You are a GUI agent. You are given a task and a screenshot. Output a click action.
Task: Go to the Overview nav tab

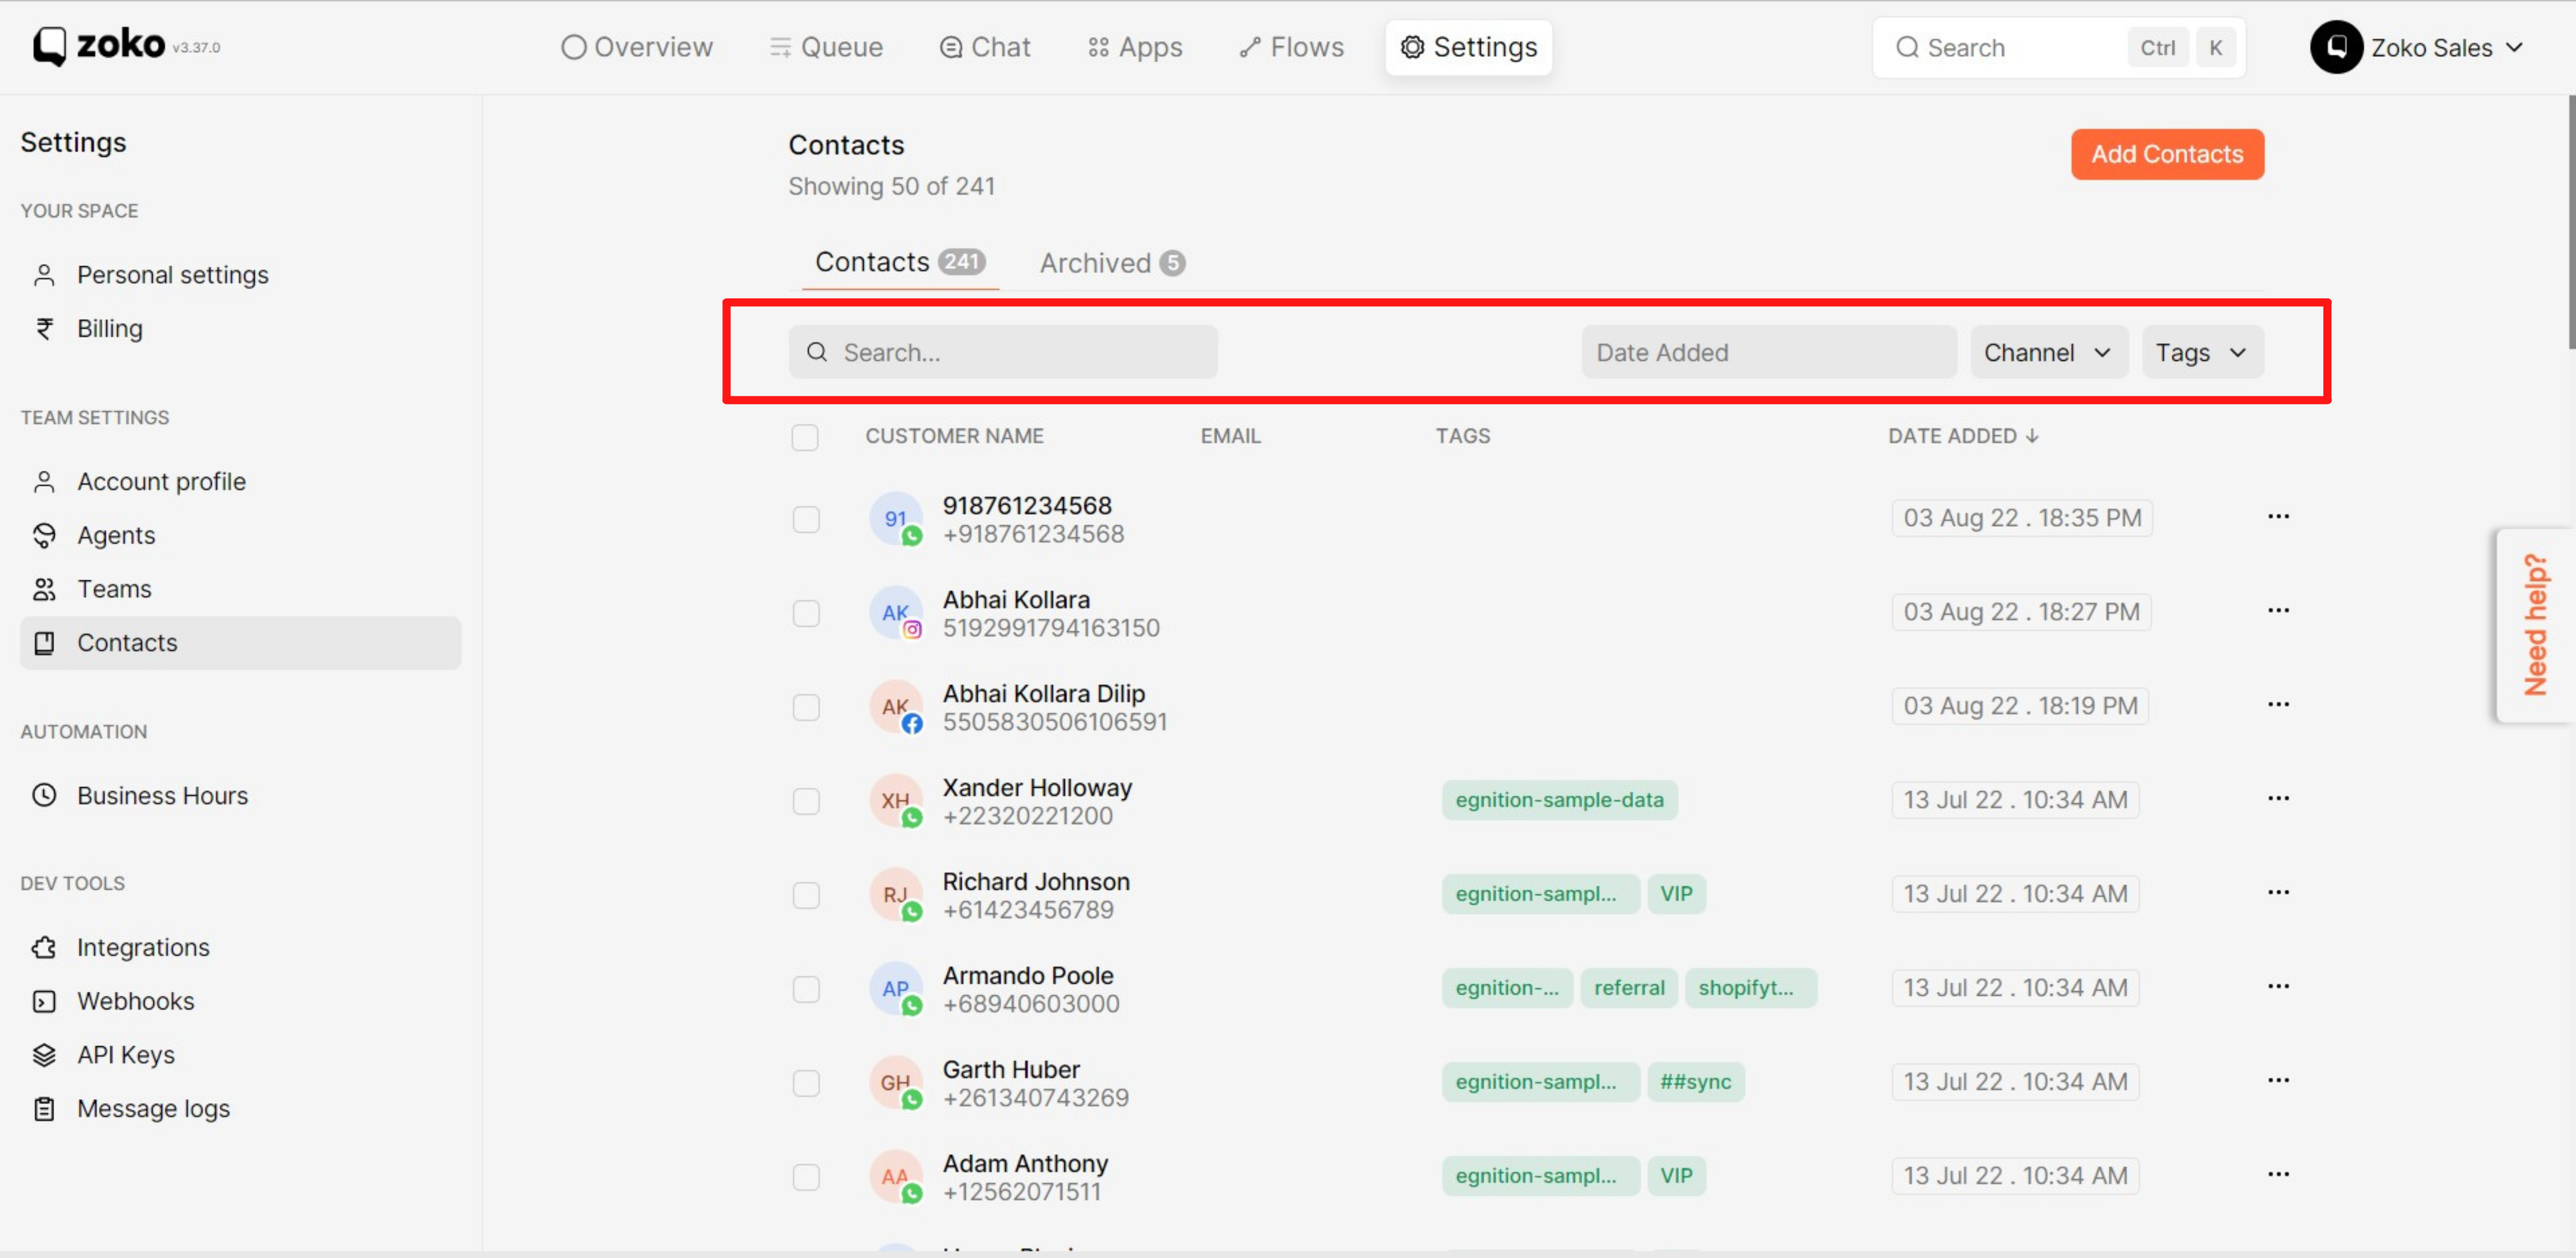pos(637,47)
